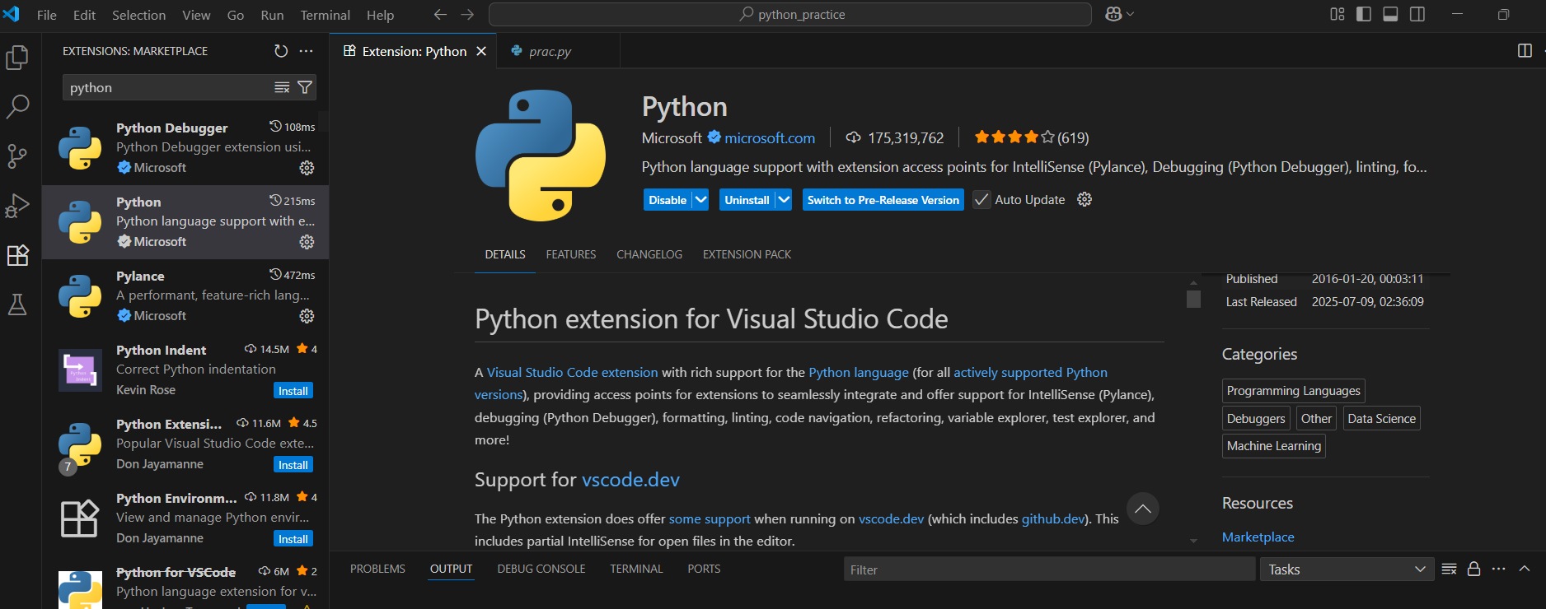Image resolution: width=1546 pixels, height=609 pixels.
Task: Install the Python Environments extension
Action: point(293,539)
